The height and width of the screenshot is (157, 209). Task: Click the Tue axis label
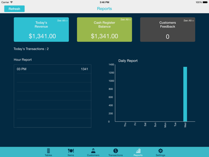175,124
